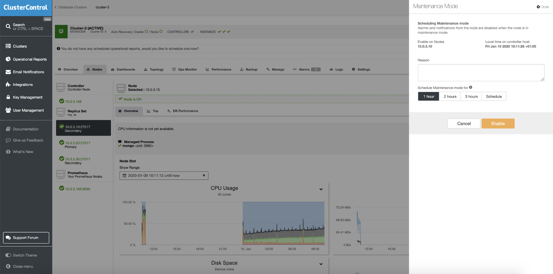Screen dimensions: 553x274
Task: Open Key Management
Action: click(27, 97)
